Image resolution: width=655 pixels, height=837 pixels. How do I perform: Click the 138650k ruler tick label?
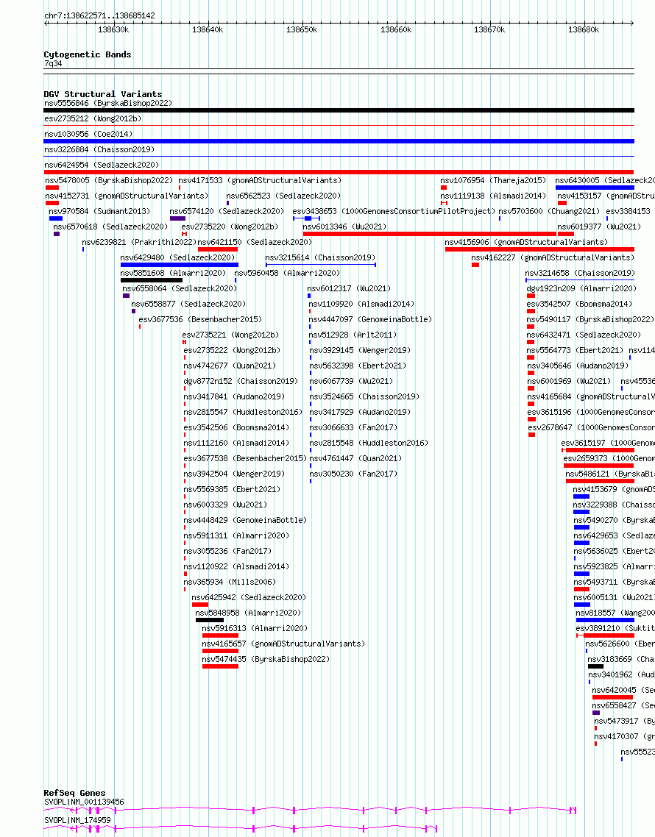point(302,30)
